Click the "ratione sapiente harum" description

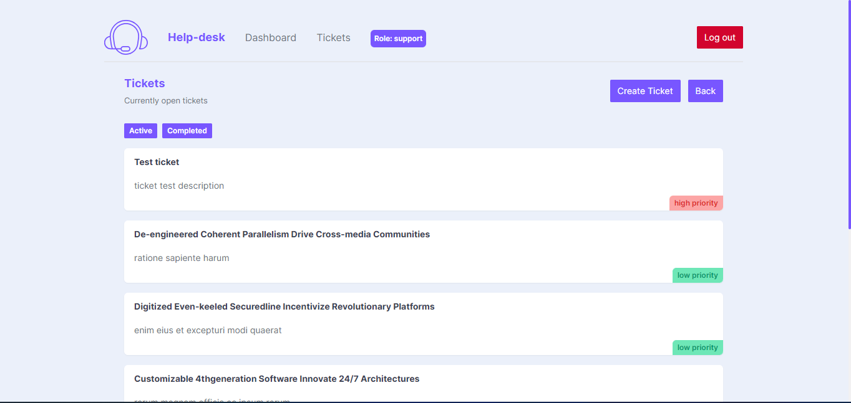coord(182,258)
